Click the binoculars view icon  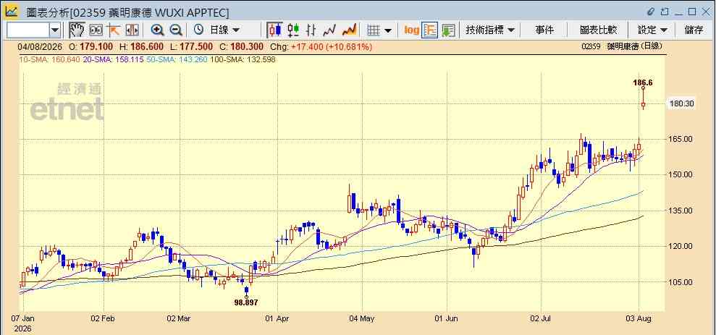tap(96, 30)
